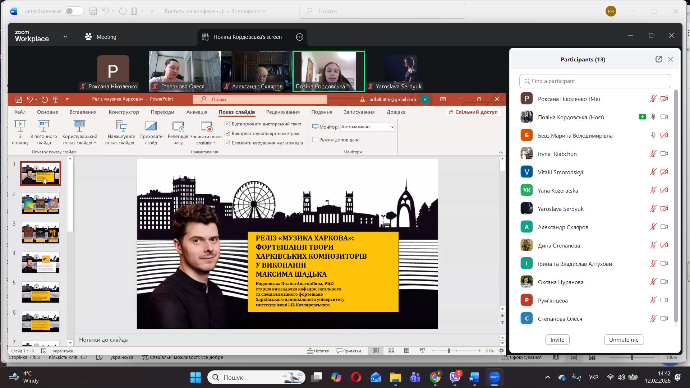Open the screen share more options icon
Screen dimensions: 690x388
[x=299, y=37]
